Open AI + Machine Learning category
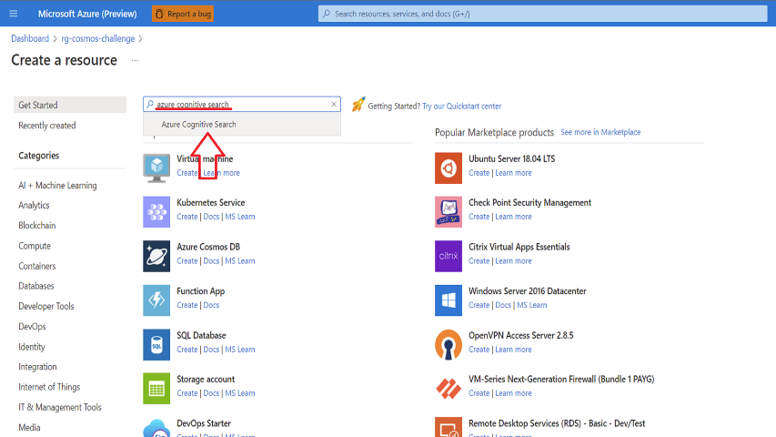Screen dimensions: 776x437 [57, 186]
